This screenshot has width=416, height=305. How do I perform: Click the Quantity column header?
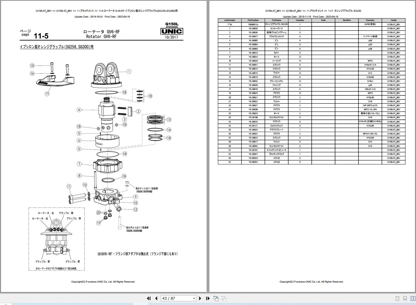300,20
